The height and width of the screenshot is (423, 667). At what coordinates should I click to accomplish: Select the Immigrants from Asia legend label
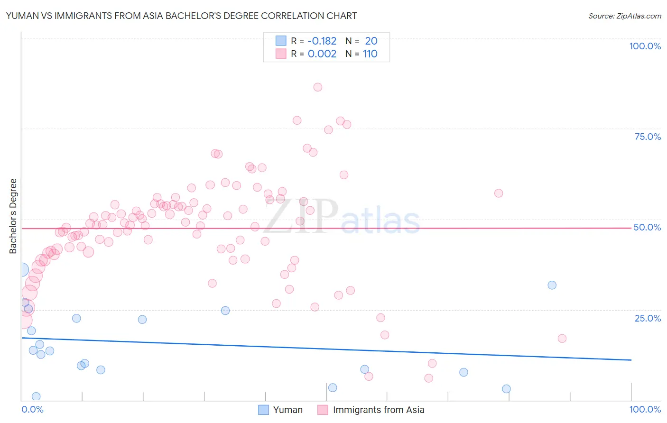pyautogui.click(x=379, y=410)
